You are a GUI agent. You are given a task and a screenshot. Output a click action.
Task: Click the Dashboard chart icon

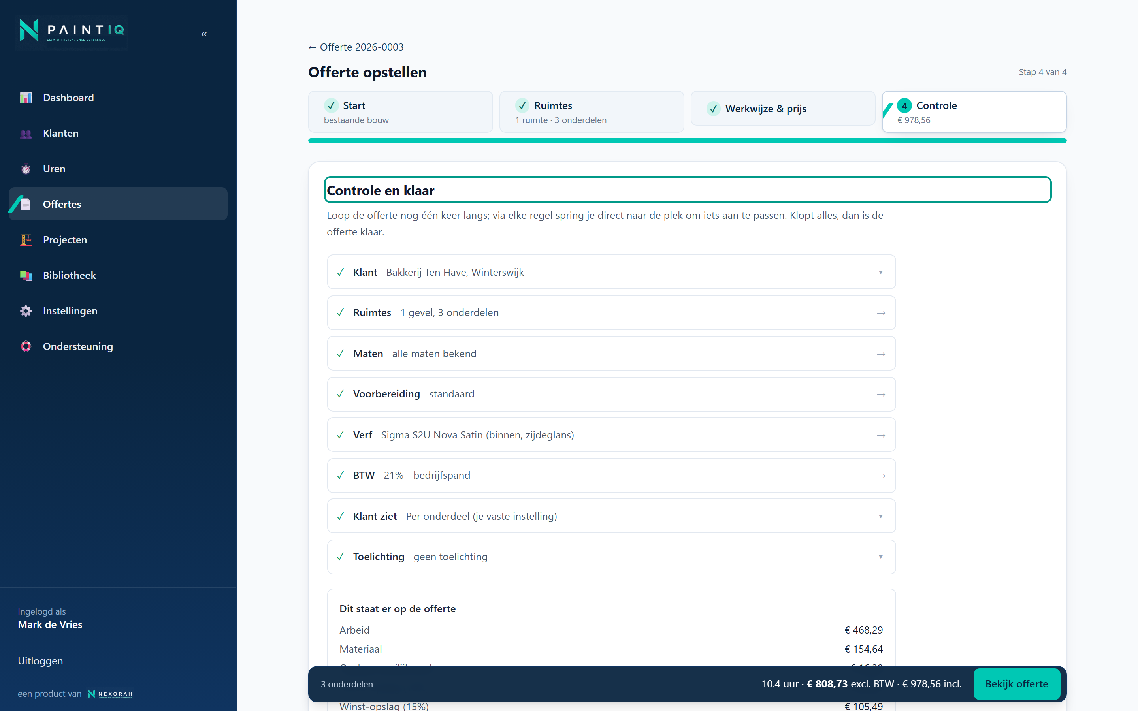[26, 97]
